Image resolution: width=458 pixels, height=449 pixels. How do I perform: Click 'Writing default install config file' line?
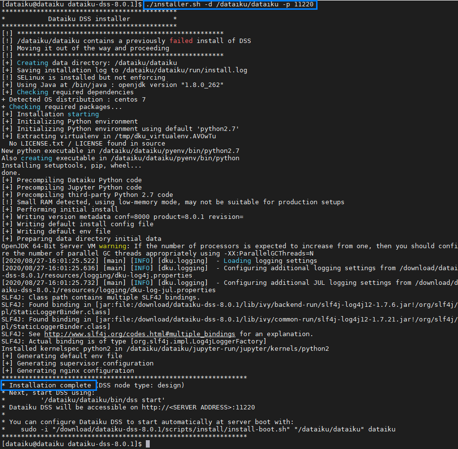(x=78, y=224)
